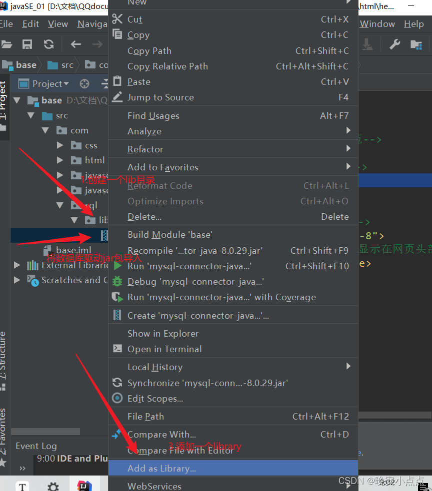Click the green Run arrow icon
The image size is (432, 491).
[x=117, y=266]
